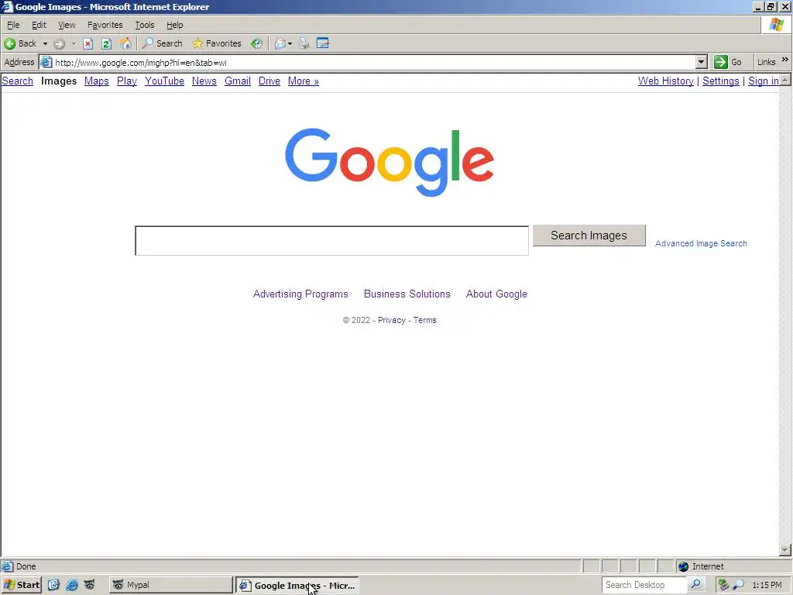Open the Advertising Programs link

[x=300, y=294]
